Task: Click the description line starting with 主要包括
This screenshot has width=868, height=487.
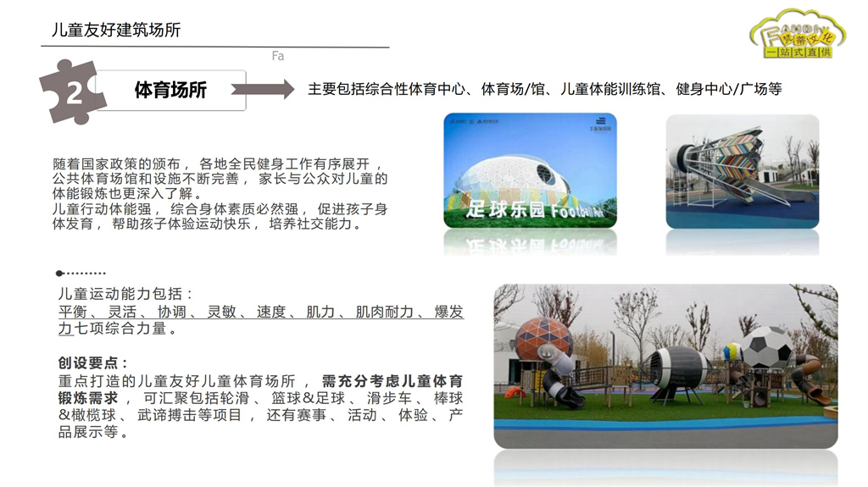Action: pos(544,89)
